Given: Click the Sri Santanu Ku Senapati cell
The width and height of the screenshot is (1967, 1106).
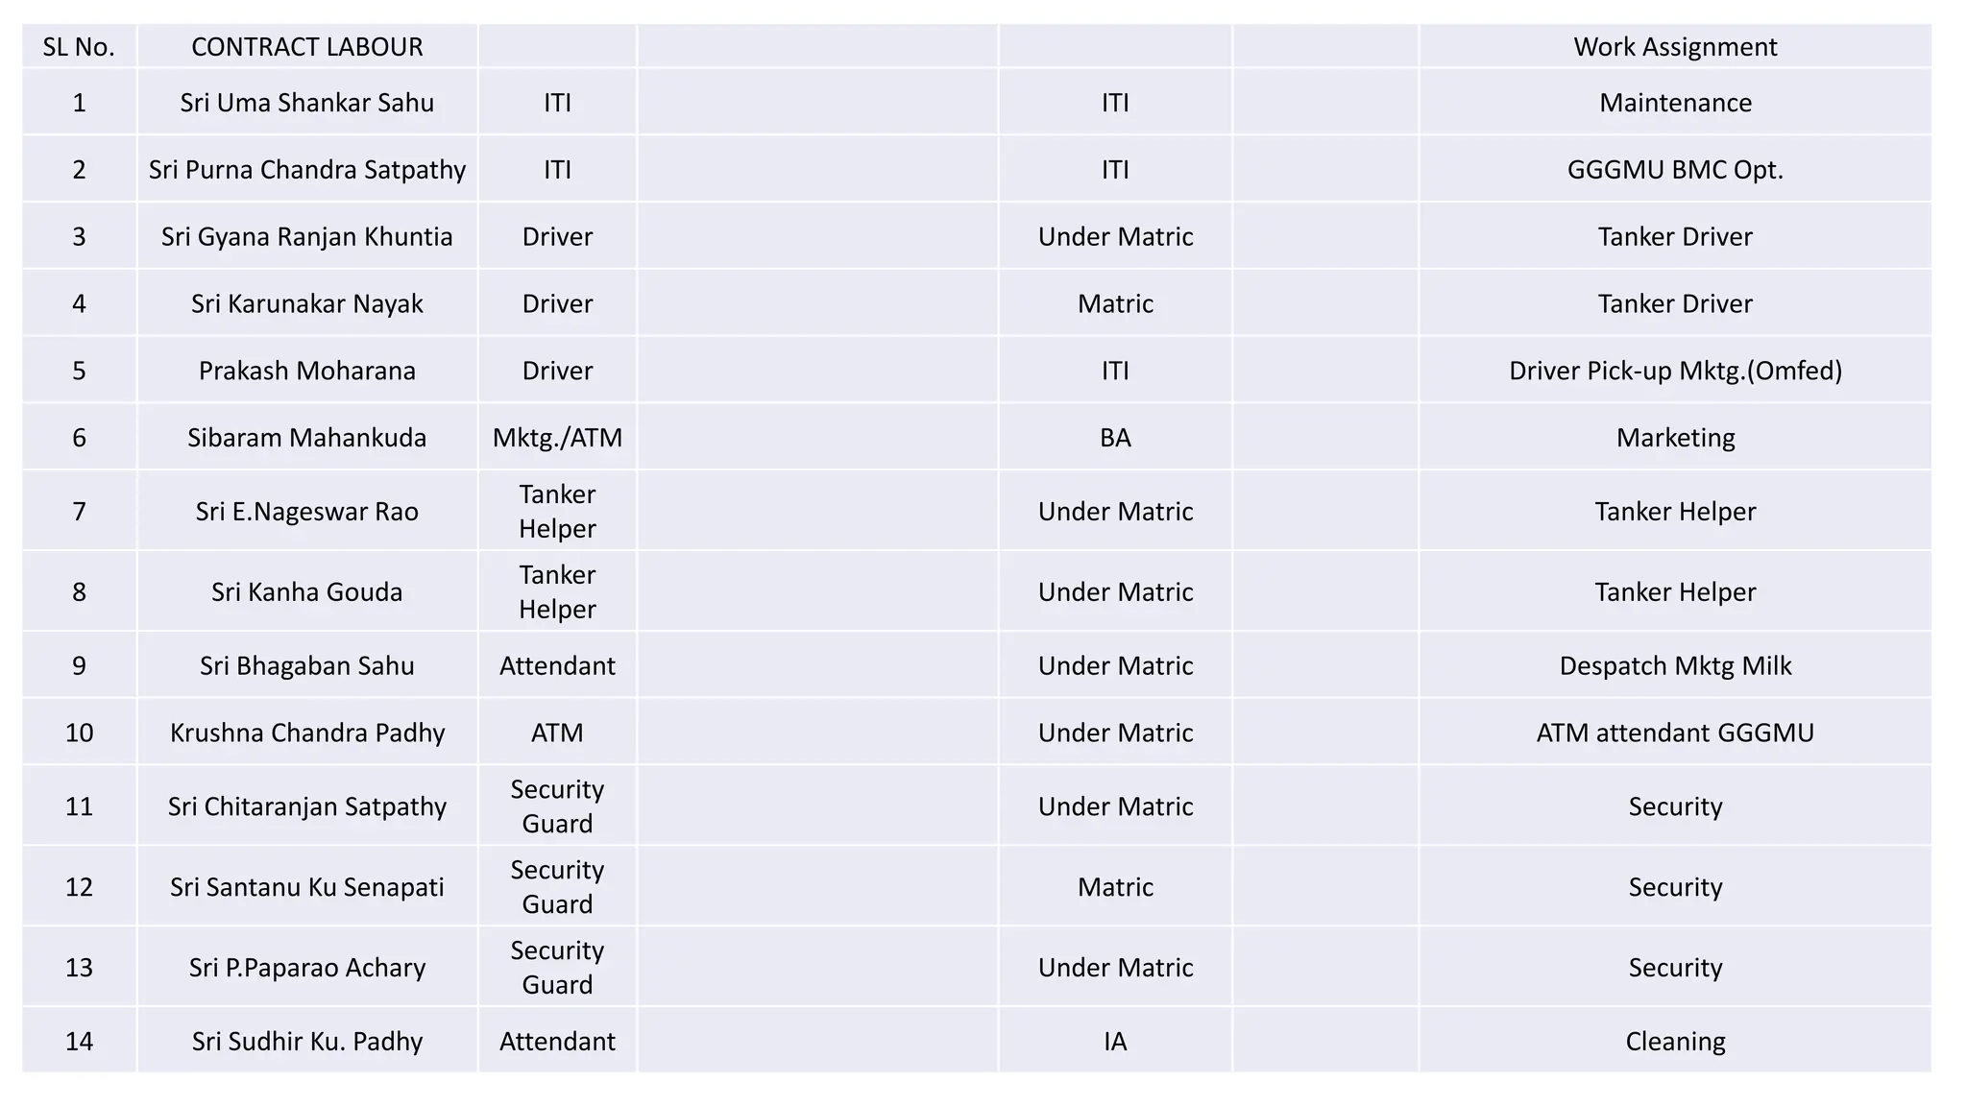Looking at the screenshot, I should 307,887.
